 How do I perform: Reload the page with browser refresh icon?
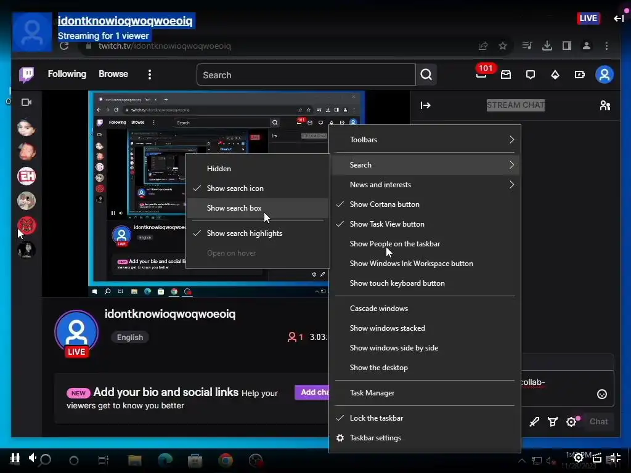[64, 46]
